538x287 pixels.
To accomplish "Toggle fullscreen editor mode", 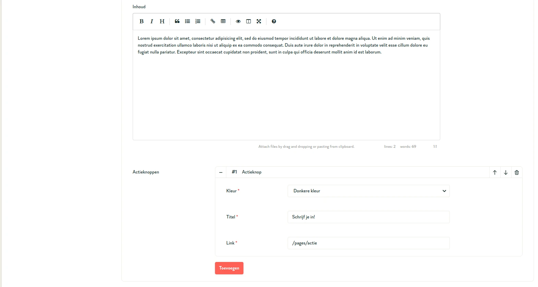I will point(259,21).
